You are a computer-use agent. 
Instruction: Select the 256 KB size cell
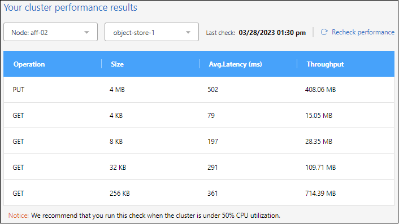coord(120,194)
